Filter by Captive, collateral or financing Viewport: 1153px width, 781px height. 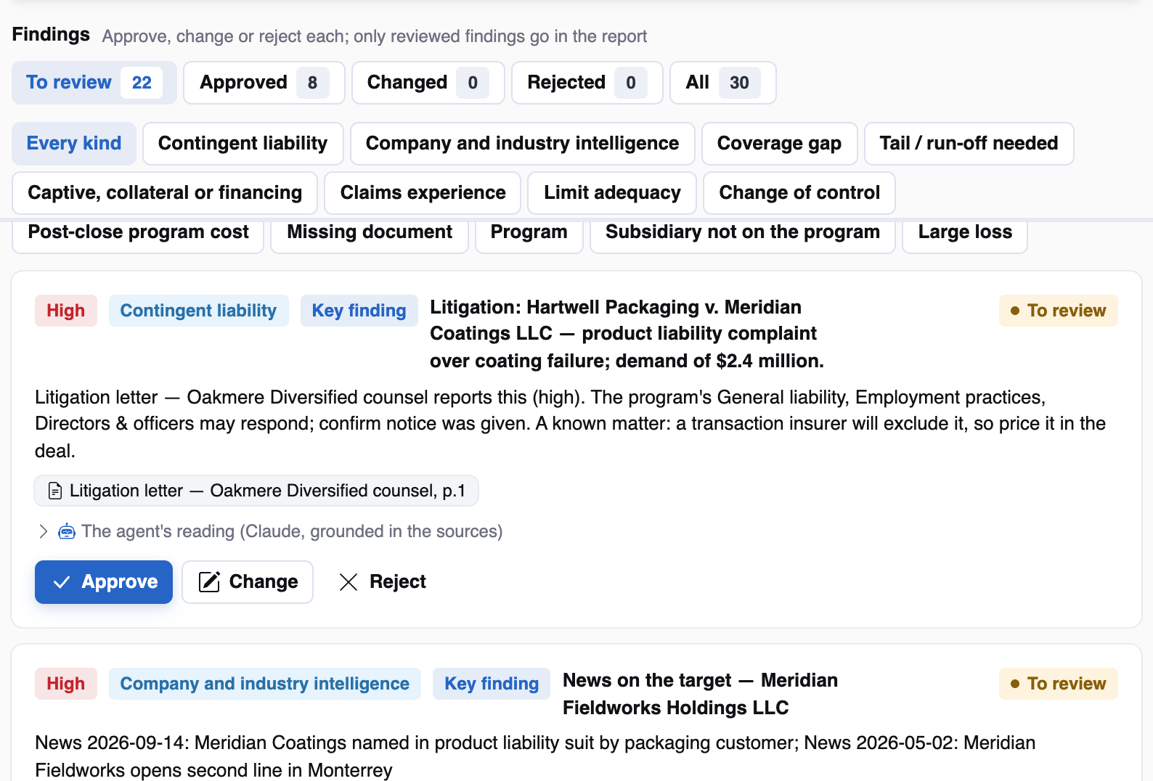[x=165, y=193]
